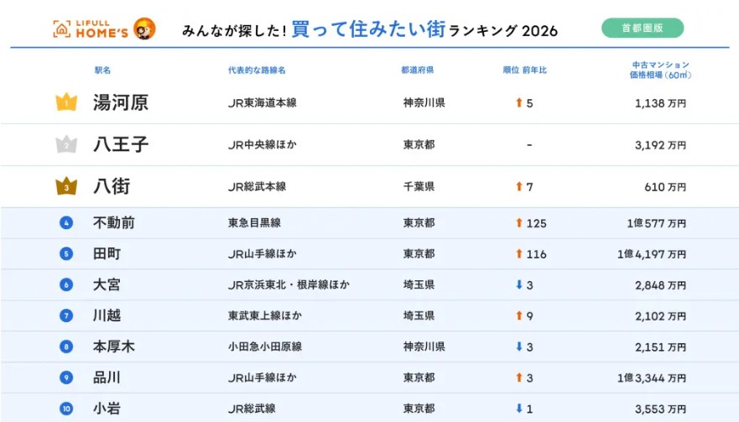Click the blue down arrow in 大宮 row
This screenshot has width=739, height=422.
click(519, 284)
